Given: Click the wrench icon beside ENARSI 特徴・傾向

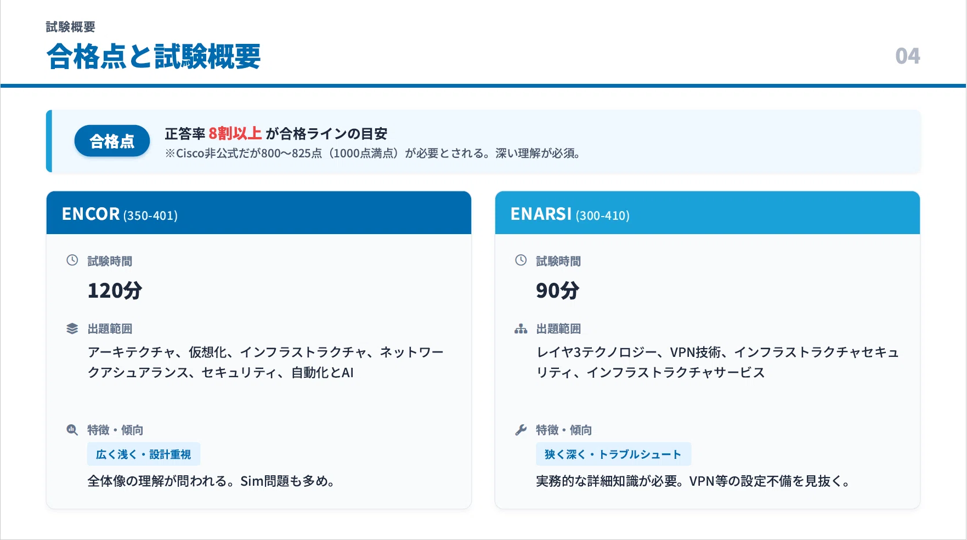Looking at the screenshot, I should pyautogui.click(x=521, y=430).
